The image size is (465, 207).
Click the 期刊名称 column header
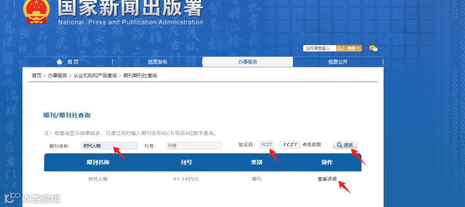[x=98, y=162]
